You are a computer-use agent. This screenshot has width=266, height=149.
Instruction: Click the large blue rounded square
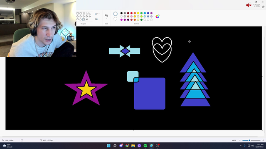coord(150,94)
